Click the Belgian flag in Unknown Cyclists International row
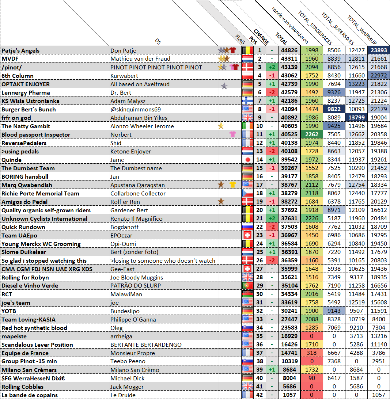This screenshot has width=390, height=399. pos(247,218)
